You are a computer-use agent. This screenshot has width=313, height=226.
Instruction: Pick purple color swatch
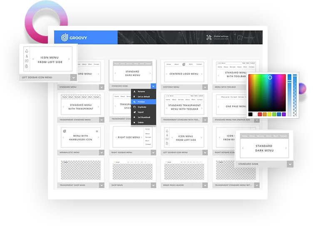click(x=284, y=114)
